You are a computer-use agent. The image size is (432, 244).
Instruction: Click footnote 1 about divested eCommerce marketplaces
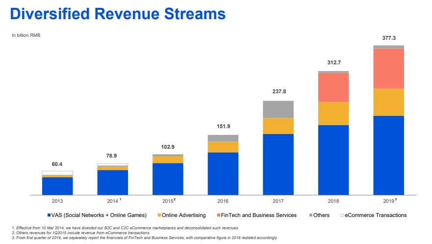[125, 228]
